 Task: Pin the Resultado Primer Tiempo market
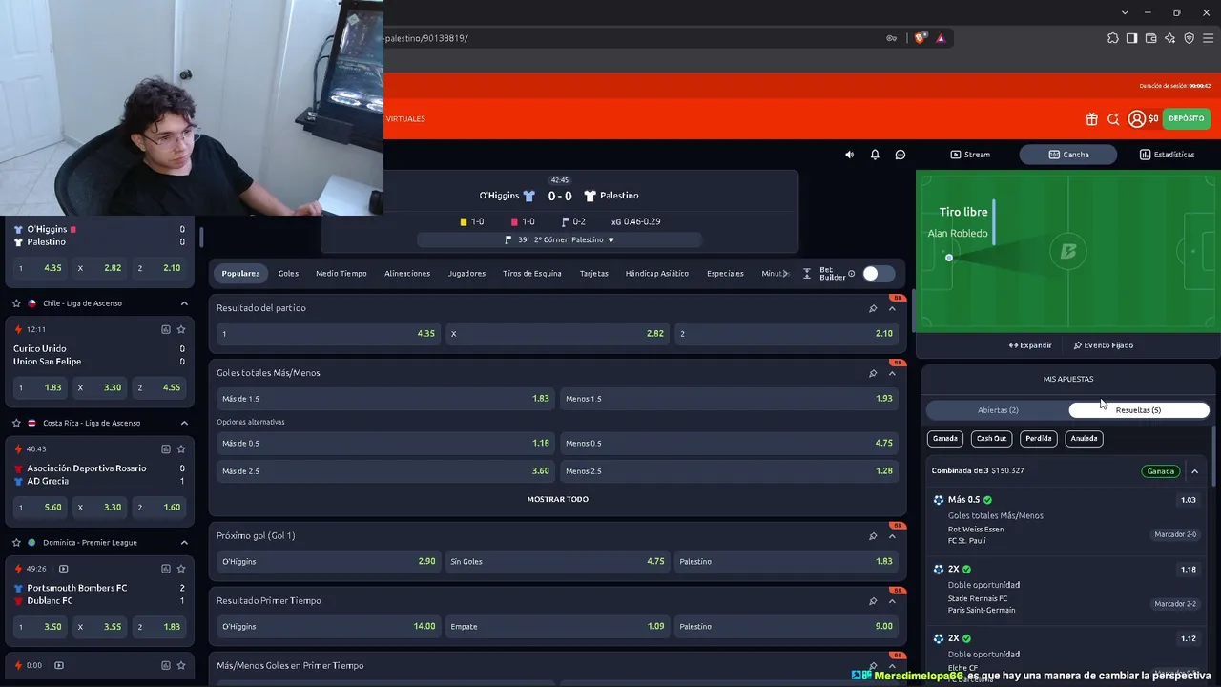tap(873, 601)
